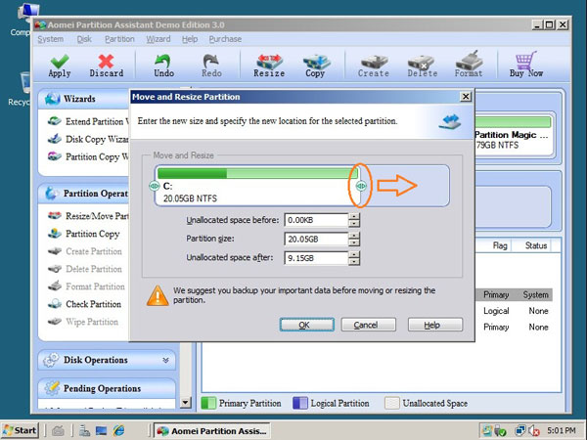Click the Partition size input field
The width and height of the screenshot is (587, 440).
(316, 239)
